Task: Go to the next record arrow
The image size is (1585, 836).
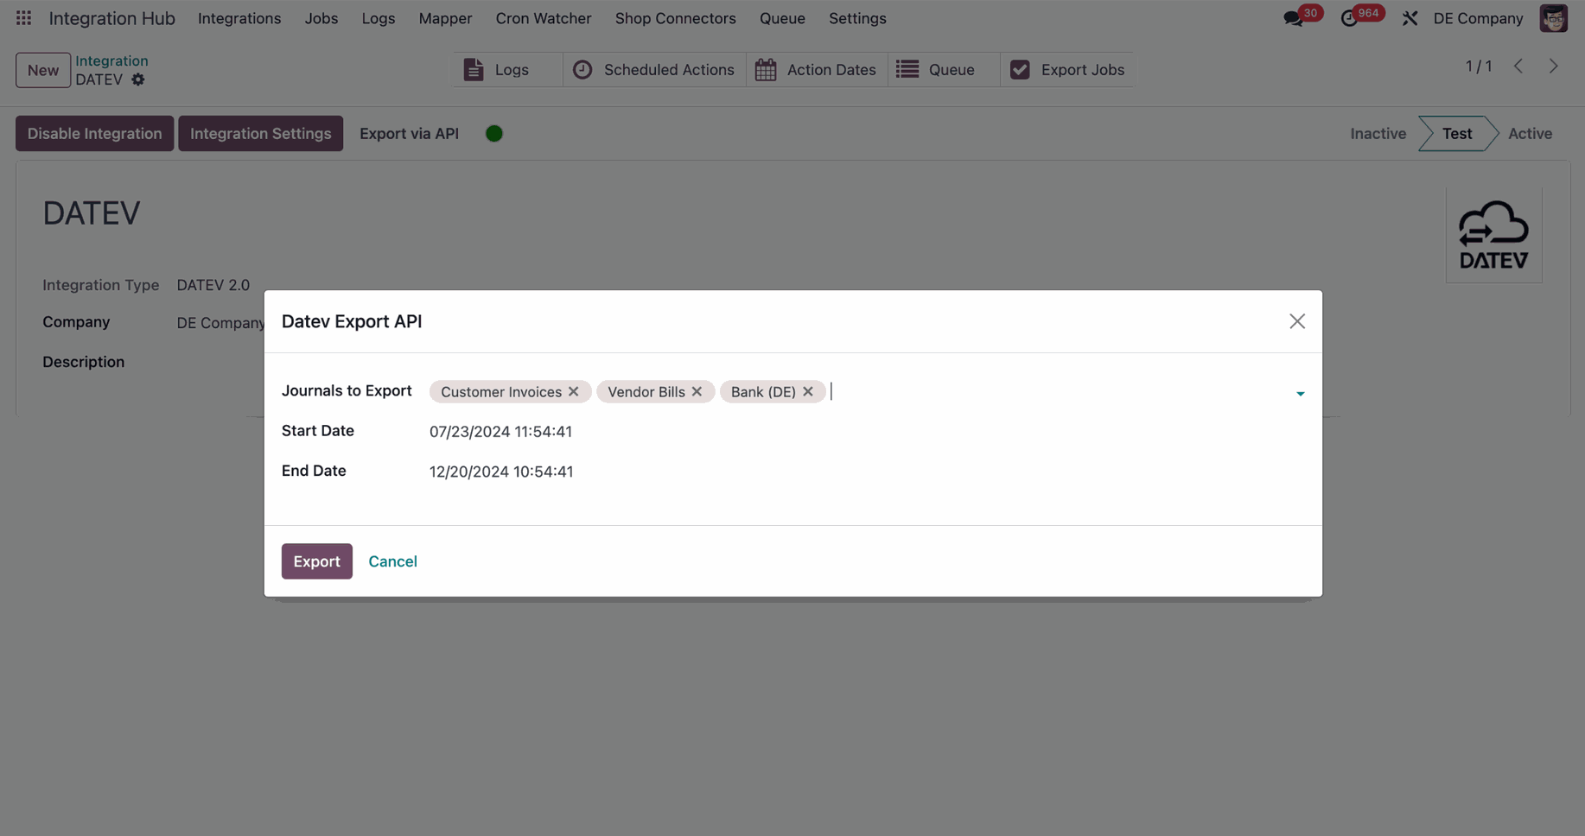Action: pos(1553,66)
